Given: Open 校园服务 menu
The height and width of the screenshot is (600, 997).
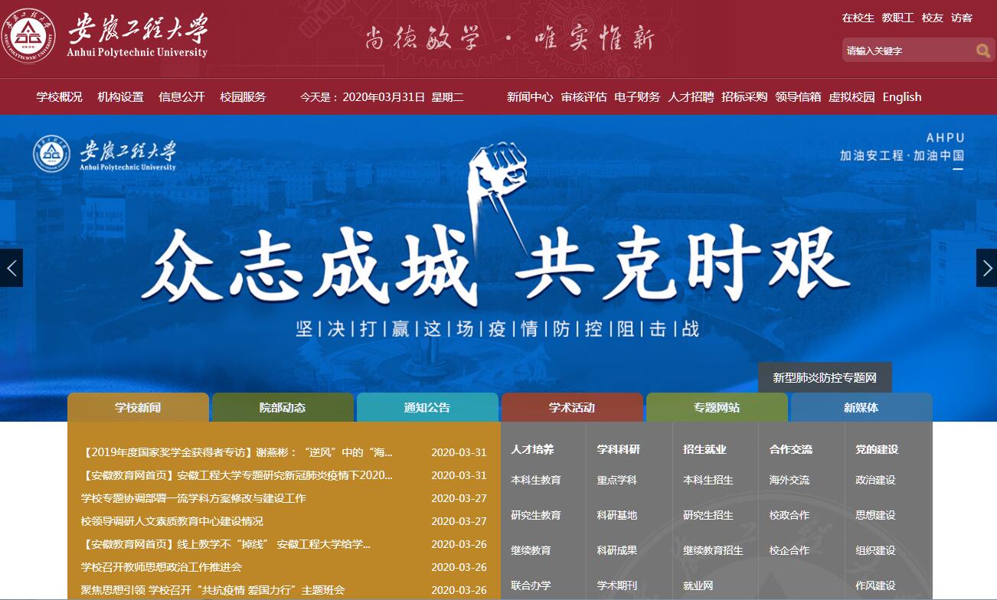Looking at the screenshot, I should 243,97.
